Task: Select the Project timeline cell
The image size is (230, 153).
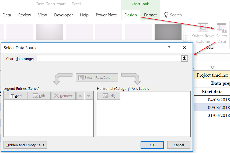Action: click(x=212, y=75)
